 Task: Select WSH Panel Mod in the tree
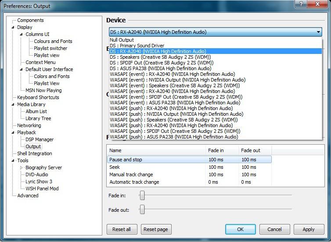point(42,189)
